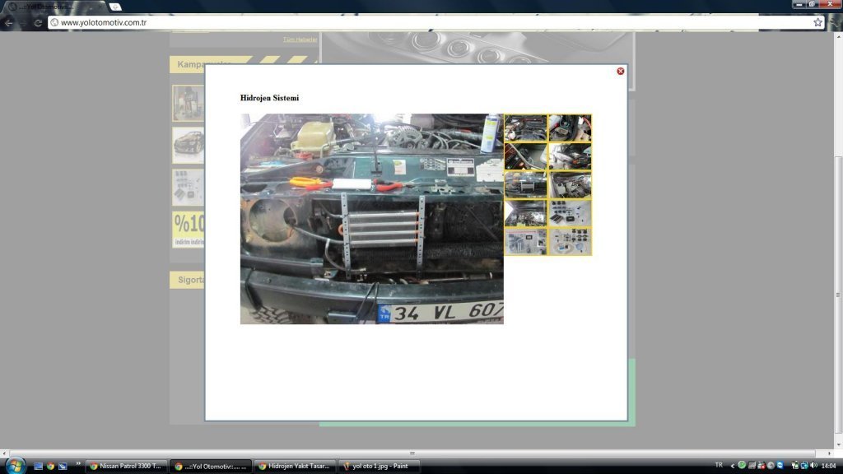Reload the page with the refresh icon
Viewport: 843px width, 474px height.
click(38, 22)
